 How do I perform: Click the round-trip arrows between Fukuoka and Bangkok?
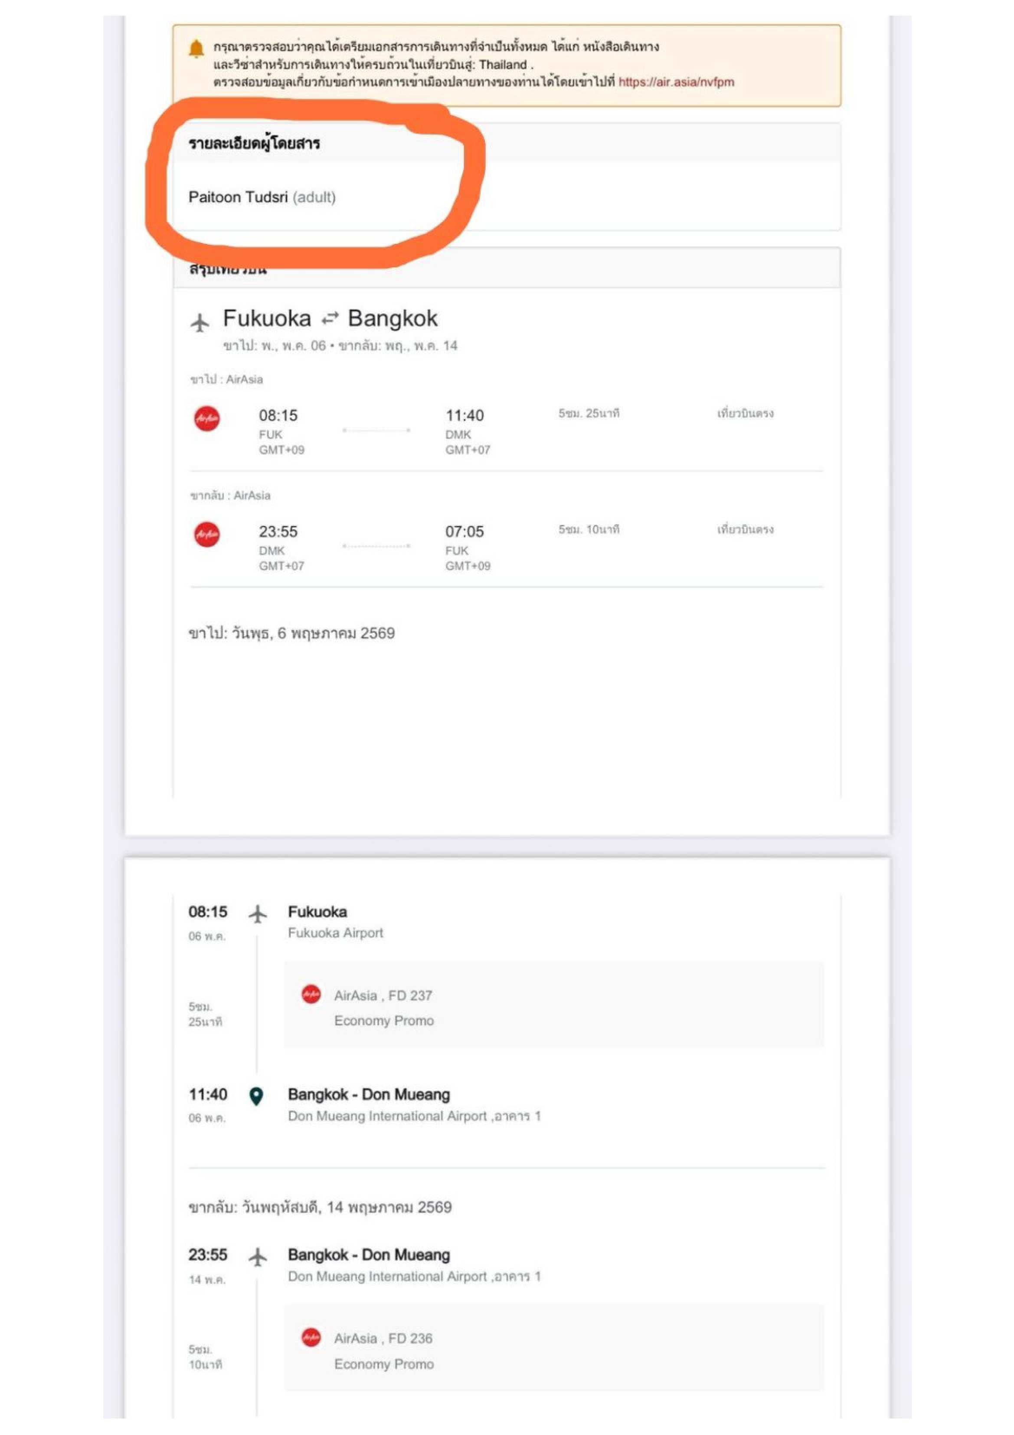(x=329, y=319)
